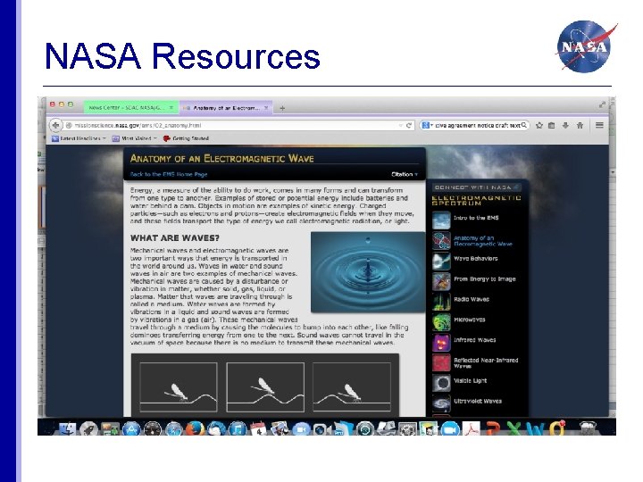This screenshot has height=482, width=643.
Task: Go to the home page icon
Action: (580, 126)
